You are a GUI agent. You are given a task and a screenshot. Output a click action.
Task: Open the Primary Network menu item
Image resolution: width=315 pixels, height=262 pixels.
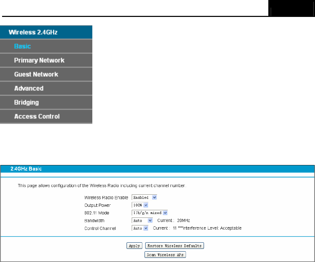[x=46, y=60]
